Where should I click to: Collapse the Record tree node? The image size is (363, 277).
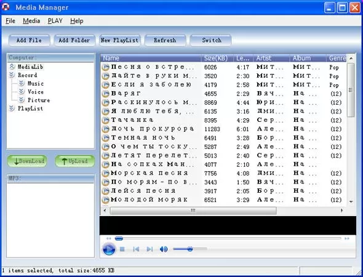coord(12,75)
